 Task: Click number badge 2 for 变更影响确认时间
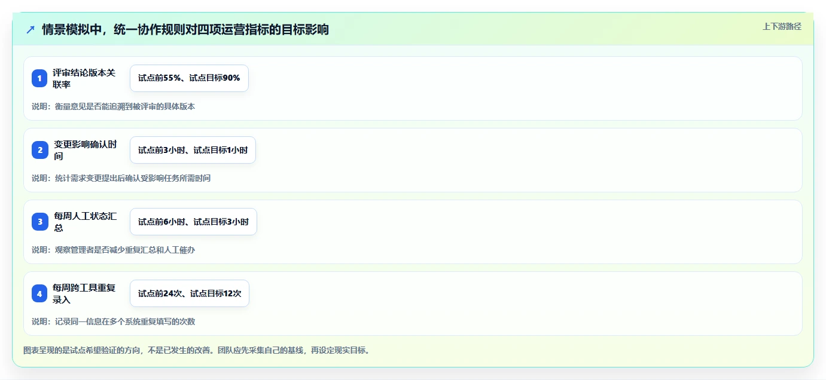pyautogui.click(x=40, y=150)
